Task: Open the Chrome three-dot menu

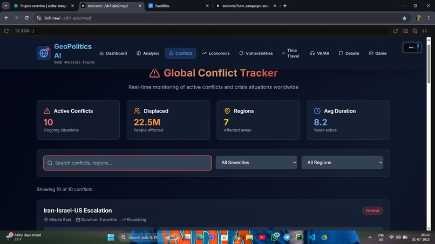Action: point(429,18)
